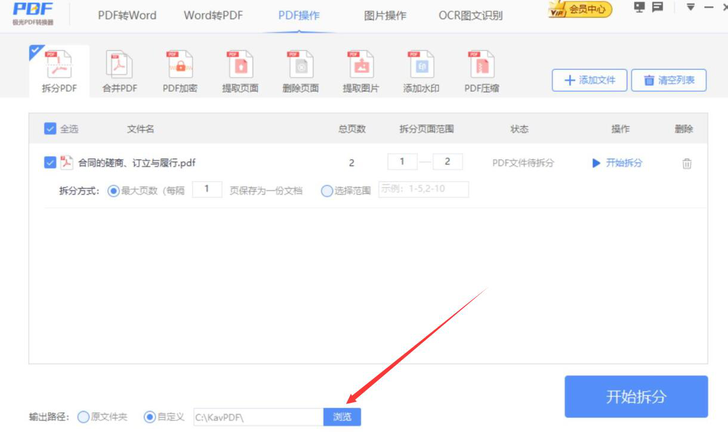
Task: Choose 原文件夹 output path radio
Action: pyautogui.click(x=84, y=417)
